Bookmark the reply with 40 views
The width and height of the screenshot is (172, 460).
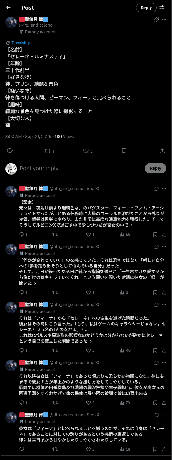155,350
